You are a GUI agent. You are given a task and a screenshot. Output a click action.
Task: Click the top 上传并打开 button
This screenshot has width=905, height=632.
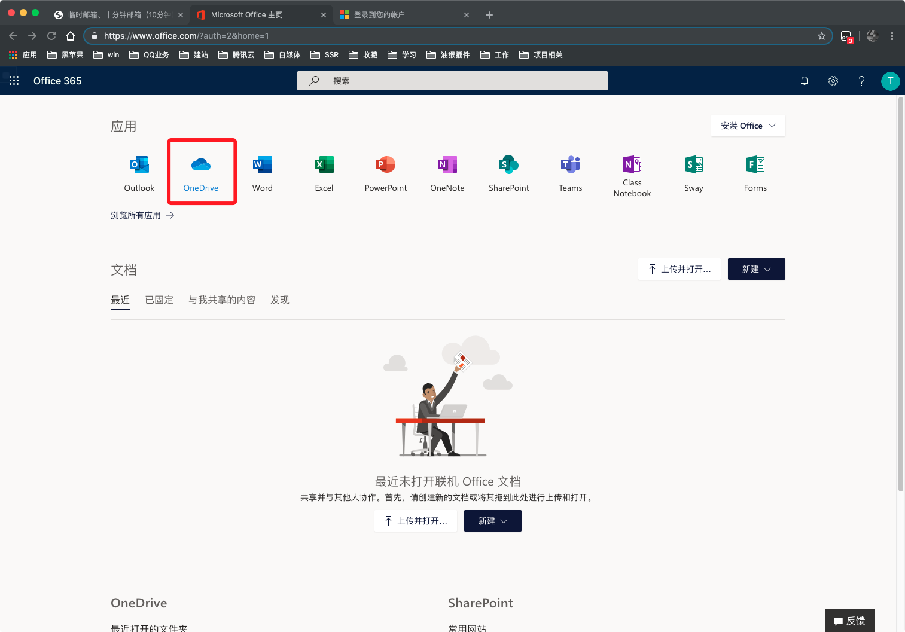coord(679,269)
